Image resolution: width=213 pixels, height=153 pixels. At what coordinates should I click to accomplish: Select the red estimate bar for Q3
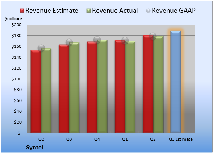tap(64, 88)
